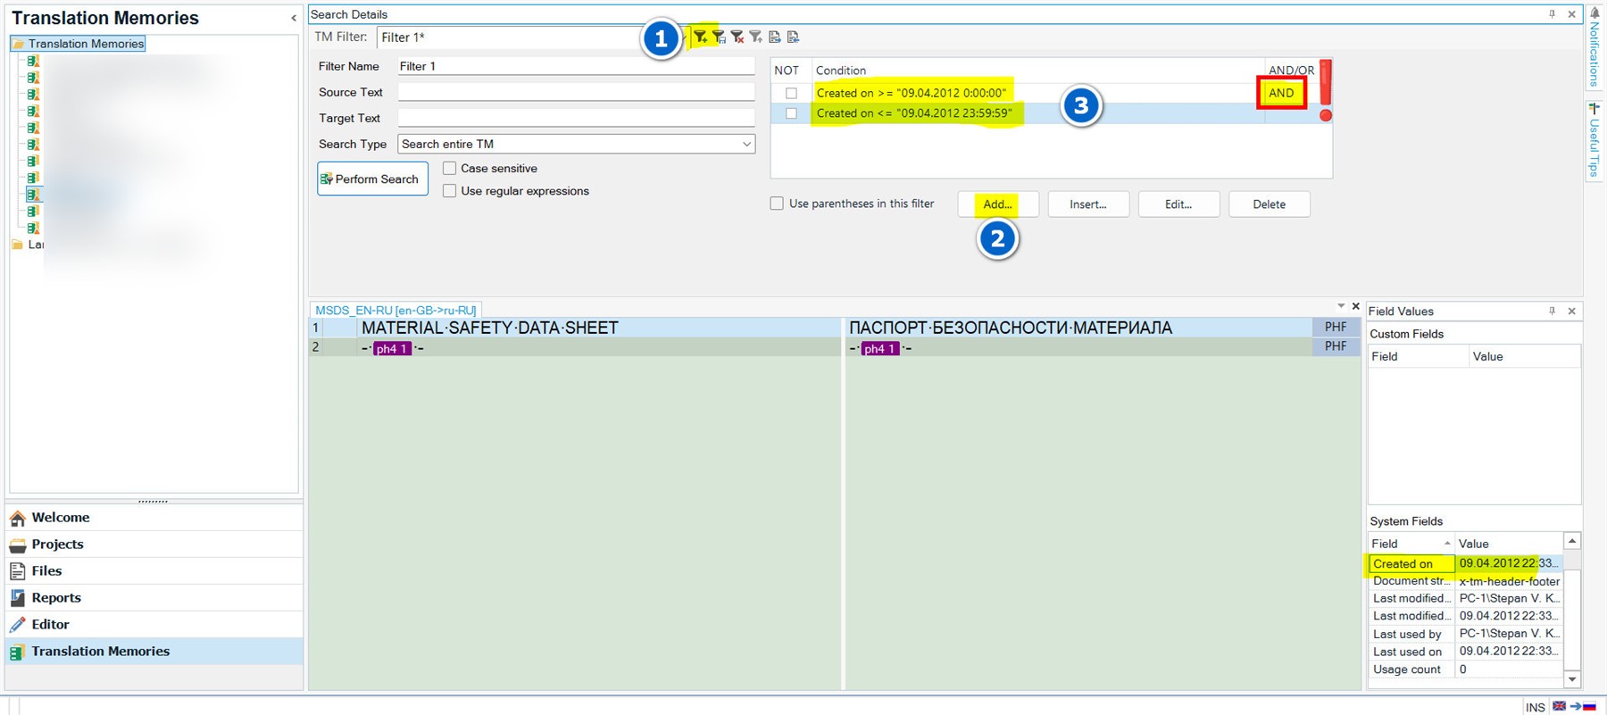Click the delete filter funnel icon
The width and height of the screenshot is (1607, 715).
tap(737, 37)
